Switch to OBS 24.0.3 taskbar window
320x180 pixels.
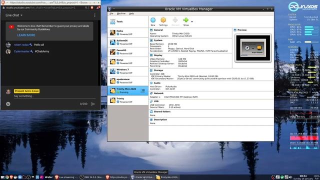91,177
